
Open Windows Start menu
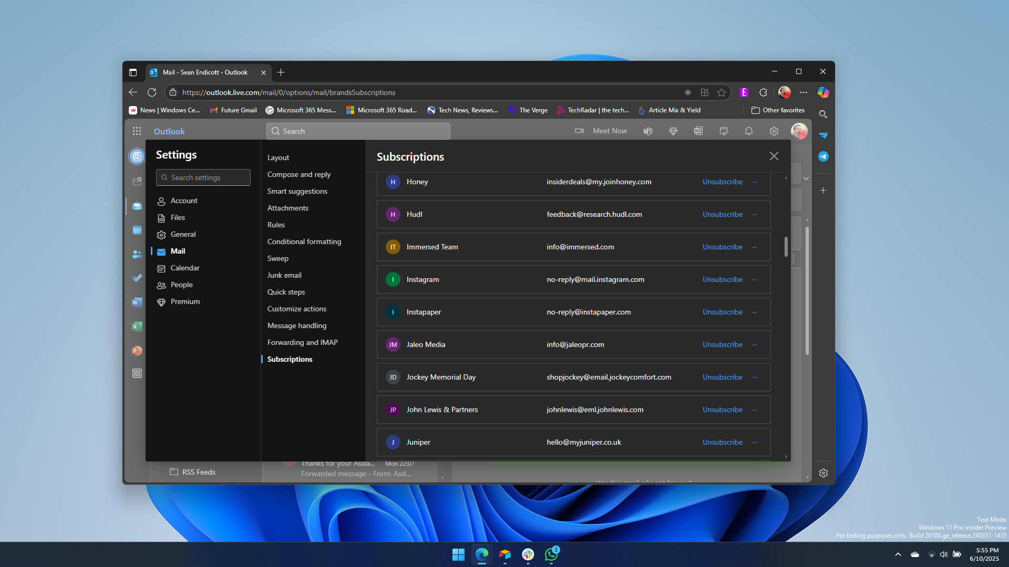click(x=458, y=554)
